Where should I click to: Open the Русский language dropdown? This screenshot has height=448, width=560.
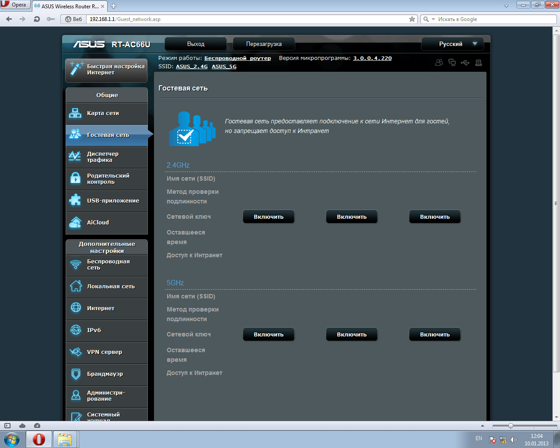[452, 44]
